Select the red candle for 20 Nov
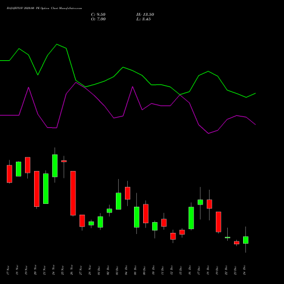The width and height of the screenshot is (284, 284). coord(37,189)
